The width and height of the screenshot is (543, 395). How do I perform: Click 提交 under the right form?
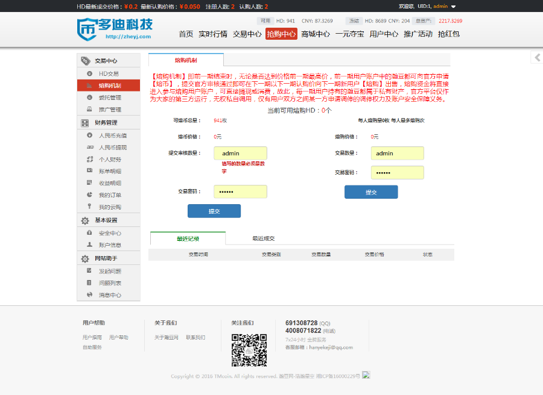371,192
